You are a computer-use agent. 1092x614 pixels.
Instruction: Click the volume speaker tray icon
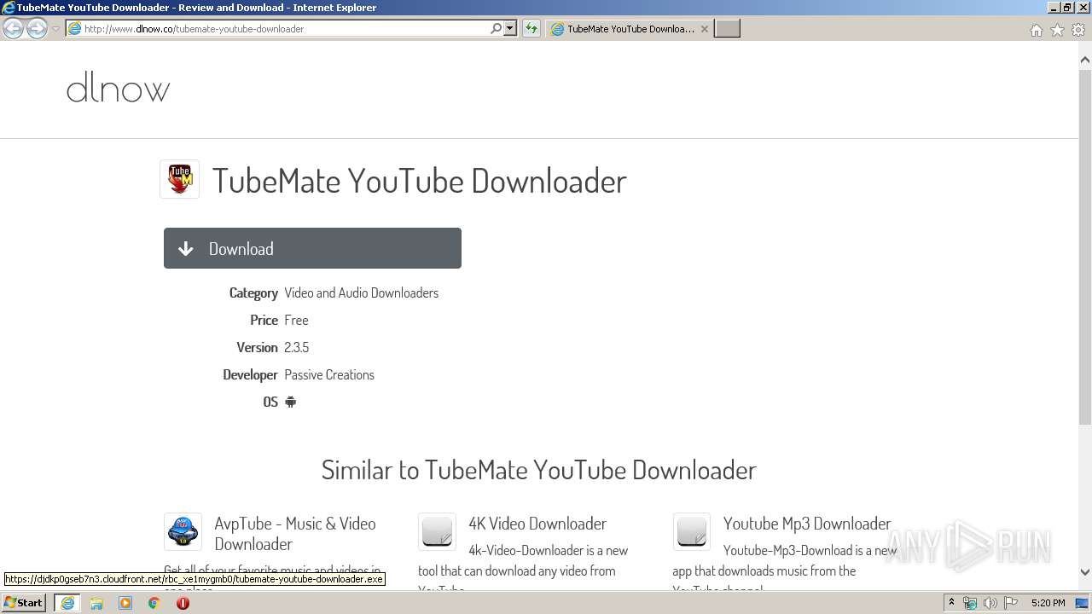click(990, 603)
